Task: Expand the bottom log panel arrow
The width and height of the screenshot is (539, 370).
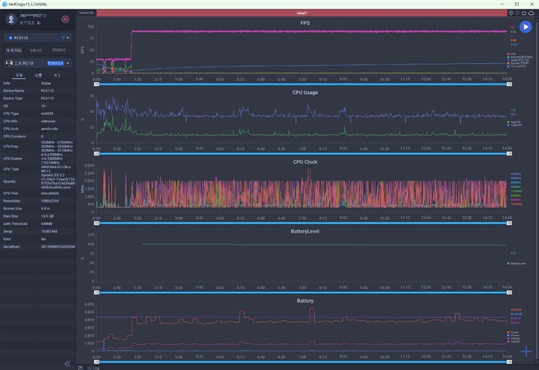Action: point(80,367)
